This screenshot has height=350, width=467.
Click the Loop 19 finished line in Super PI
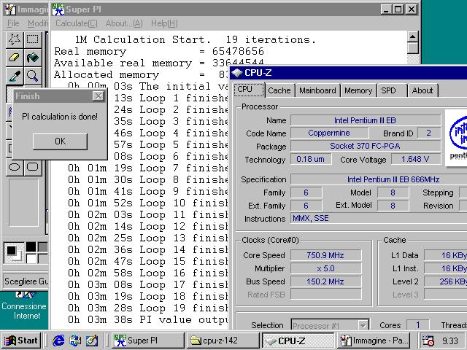[147, 308]
